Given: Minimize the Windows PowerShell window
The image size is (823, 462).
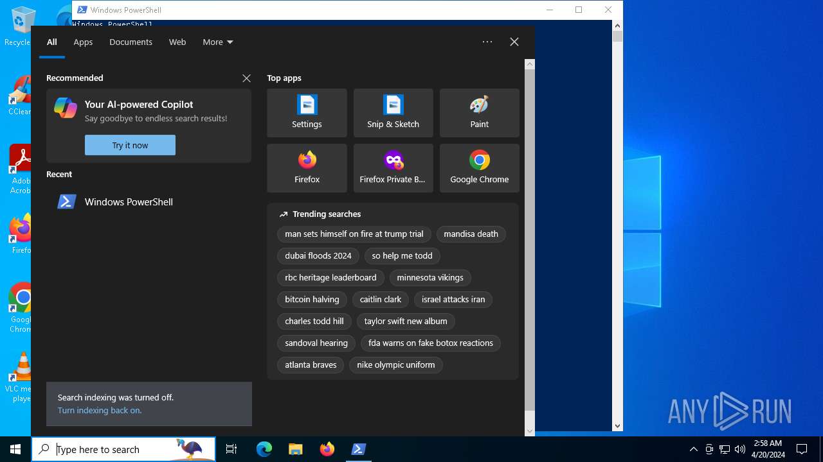Looking at the screenshot, I should pos(550,10).
